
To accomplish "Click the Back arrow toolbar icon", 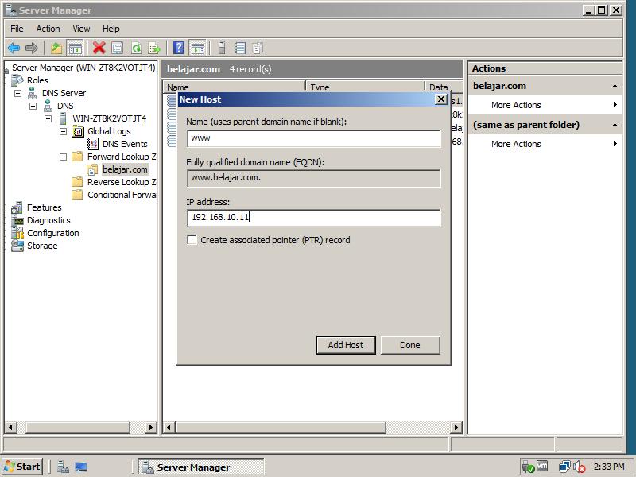I will [x=14, y=48].
